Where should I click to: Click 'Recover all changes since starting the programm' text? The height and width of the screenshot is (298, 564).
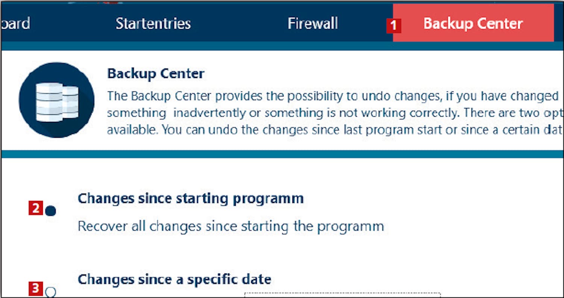(x=230, y=227)
